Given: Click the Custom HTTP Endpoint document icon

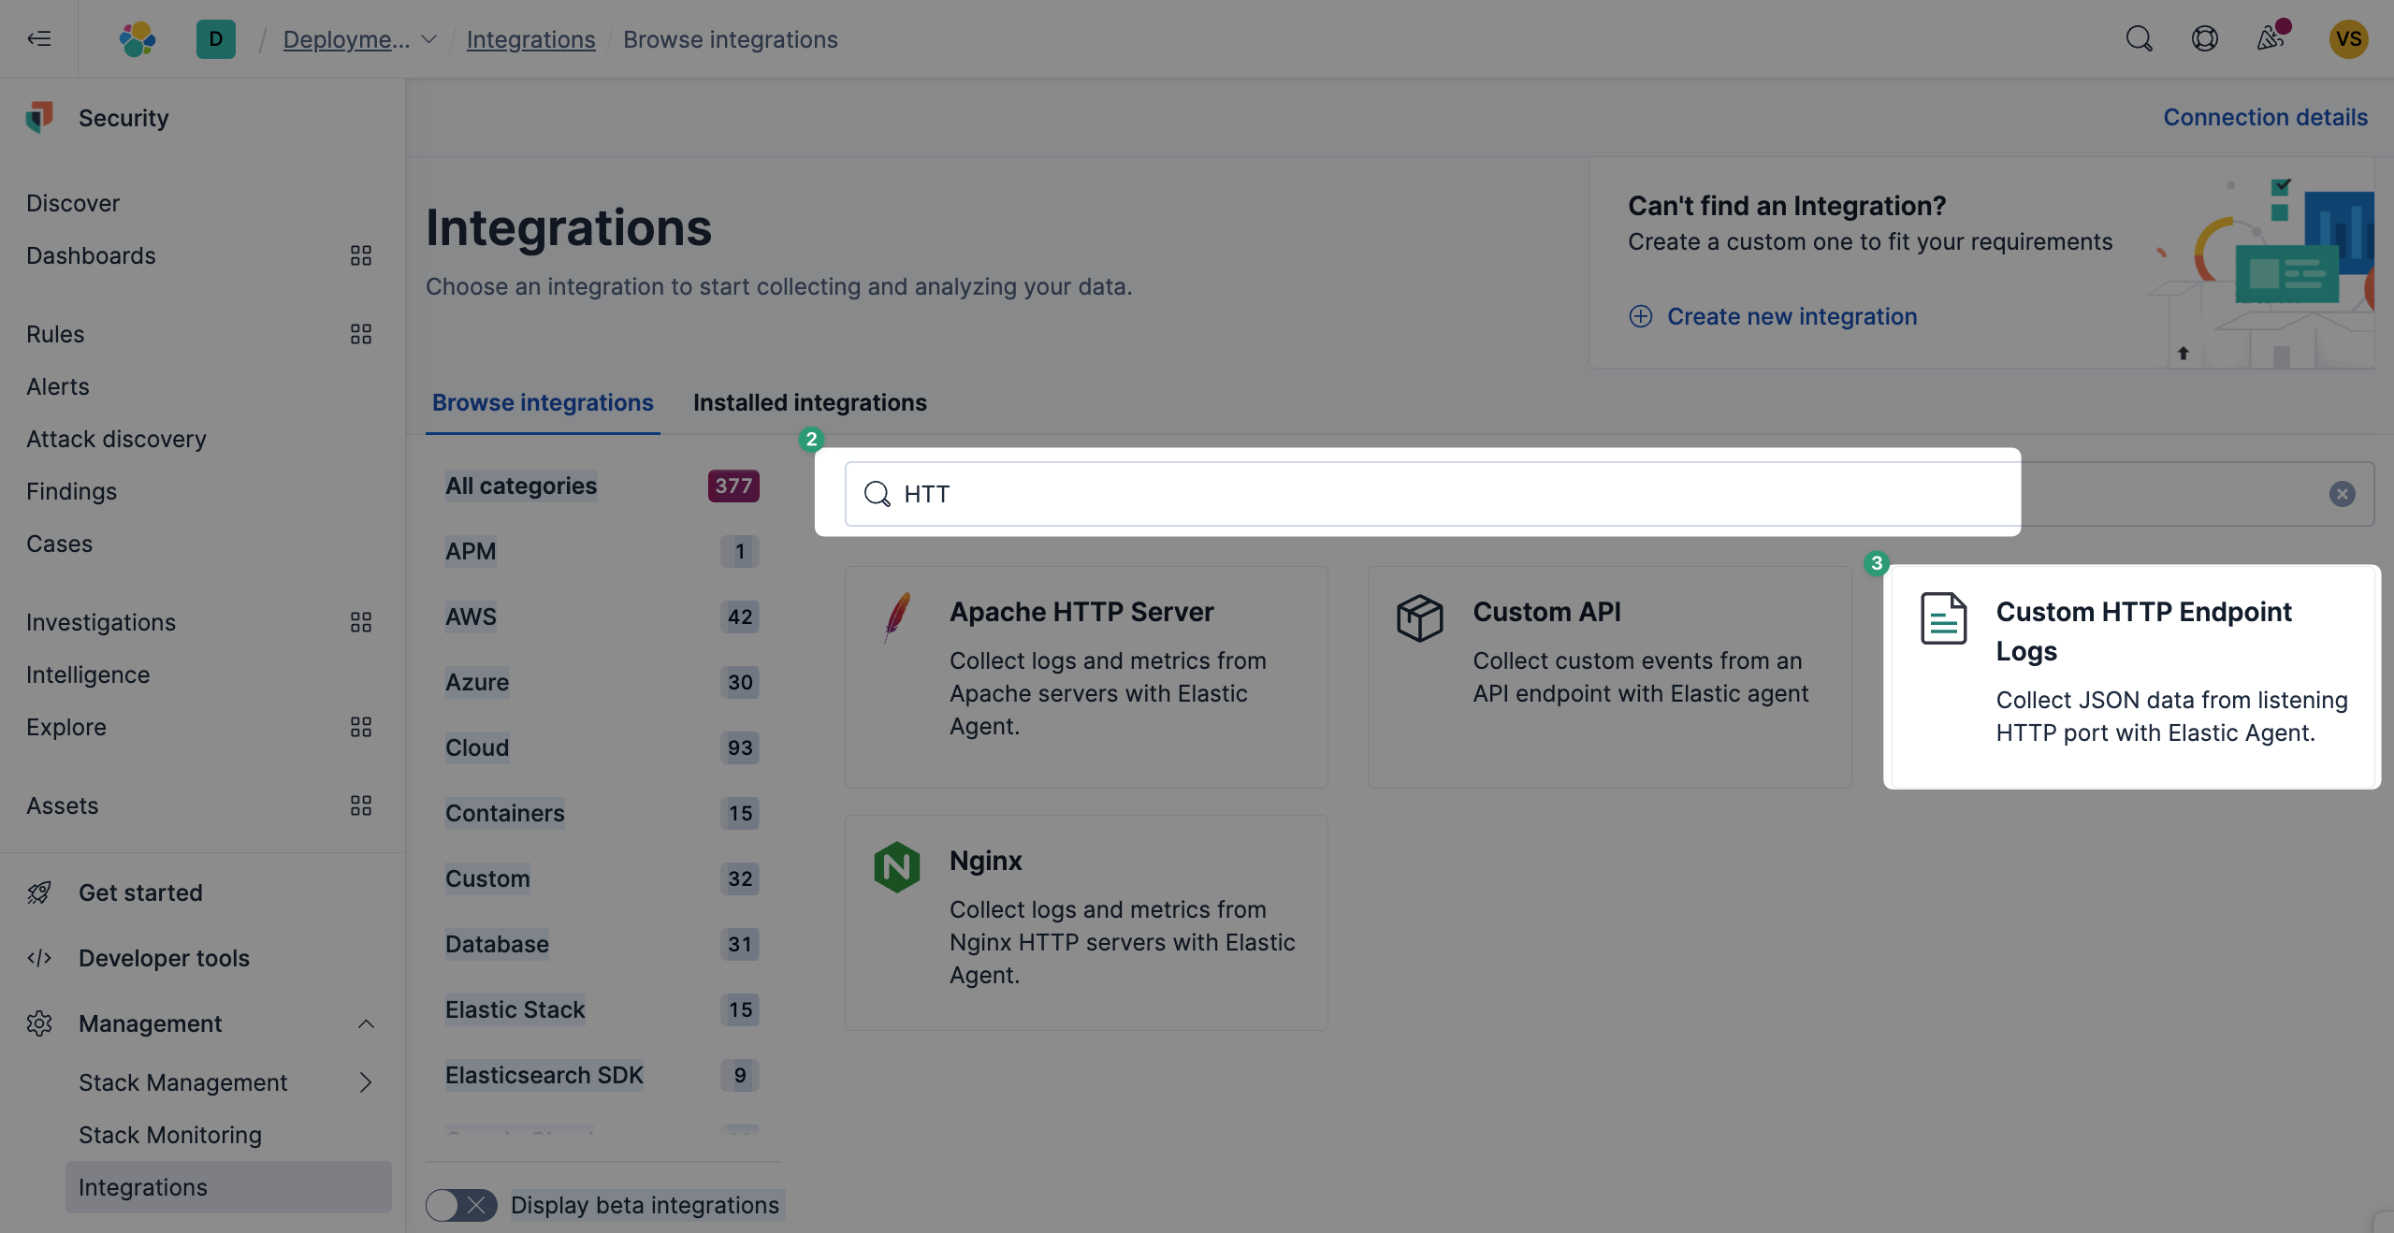Looking at the screenshot, I should click(1944, 618).
